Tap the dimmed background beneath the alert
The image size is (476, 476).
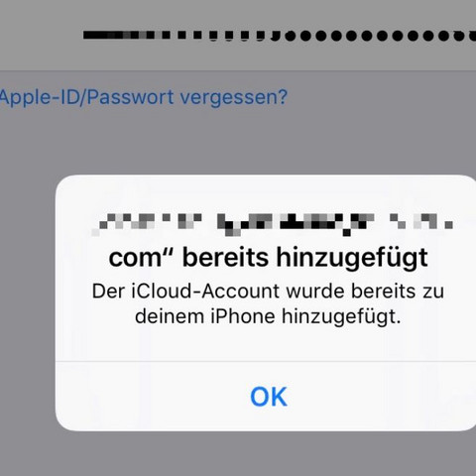(x=238, y=453)
